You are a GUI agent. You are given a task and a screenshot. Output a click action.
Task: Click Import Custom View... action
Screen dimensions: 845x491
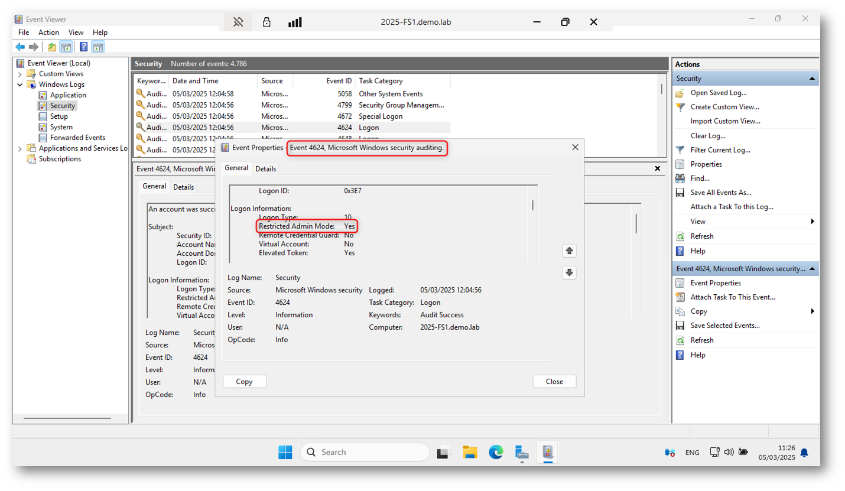(726, 121)
